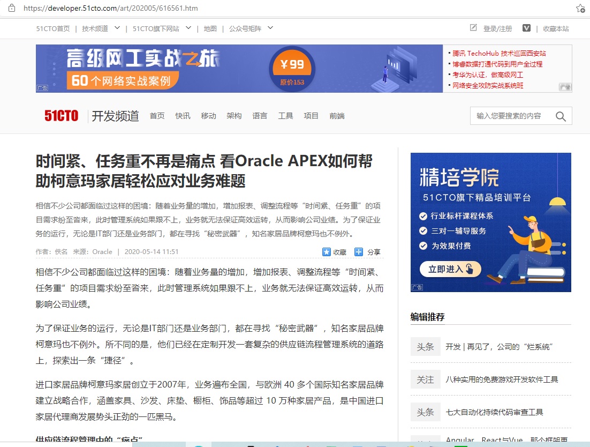The width and height of the screenshot is (590, 447).
Task: Open the 快讯 nav tab
Action: (x=183, y=116)
